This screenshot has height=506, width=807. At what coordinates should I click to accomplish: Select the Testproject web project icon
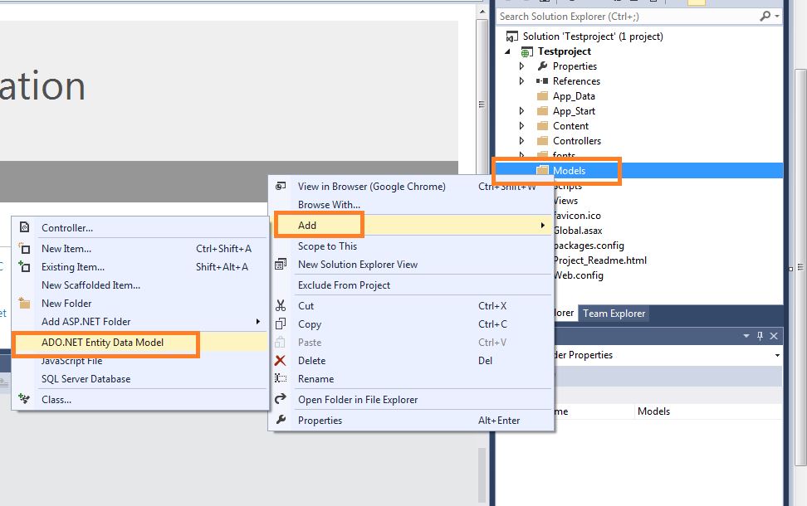point(526,51)
